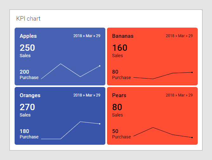Click Pears purchase value 50
This screenshot has height=160, width=212.
coord(115,131)
